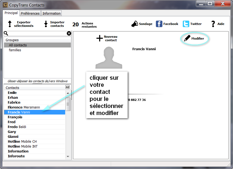The width and height of the screenshot is (233, 169).
Task: Select contact Emile
Action: pos(34,93)
